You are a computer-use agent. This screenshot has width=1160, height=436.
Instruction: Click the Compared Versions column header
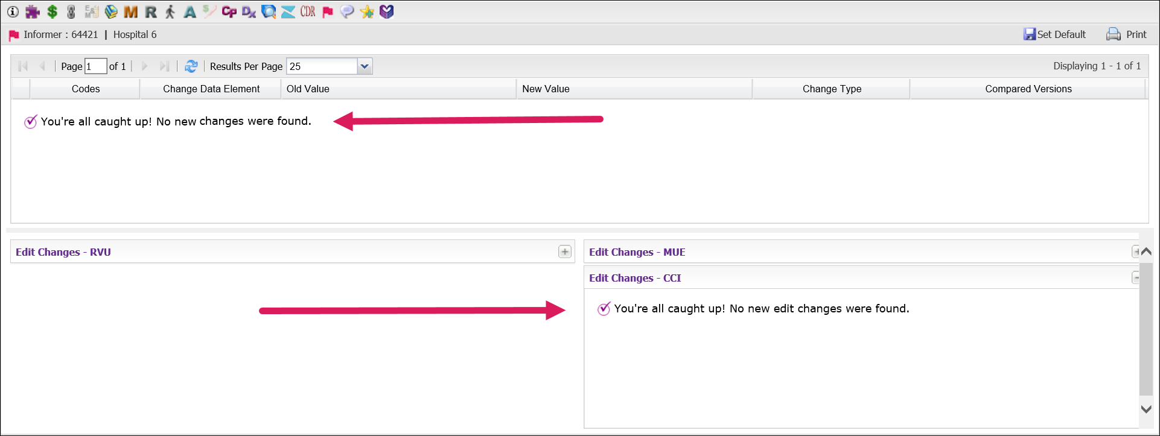coord(1028,89)
